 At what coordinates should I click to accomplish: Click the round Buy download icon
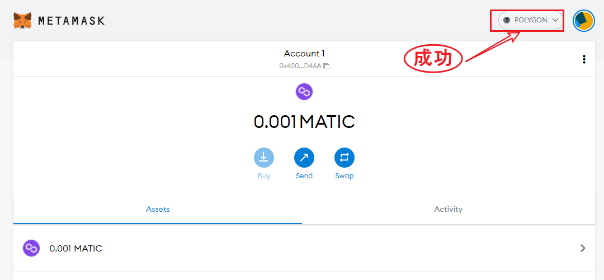point(264,158)
